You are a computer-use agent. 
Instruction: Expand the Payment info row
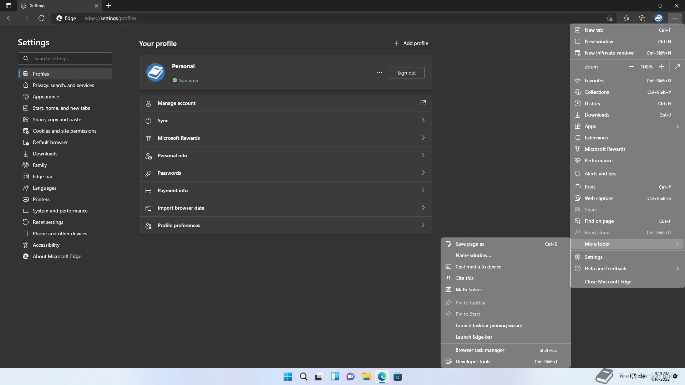pos(285,190)
